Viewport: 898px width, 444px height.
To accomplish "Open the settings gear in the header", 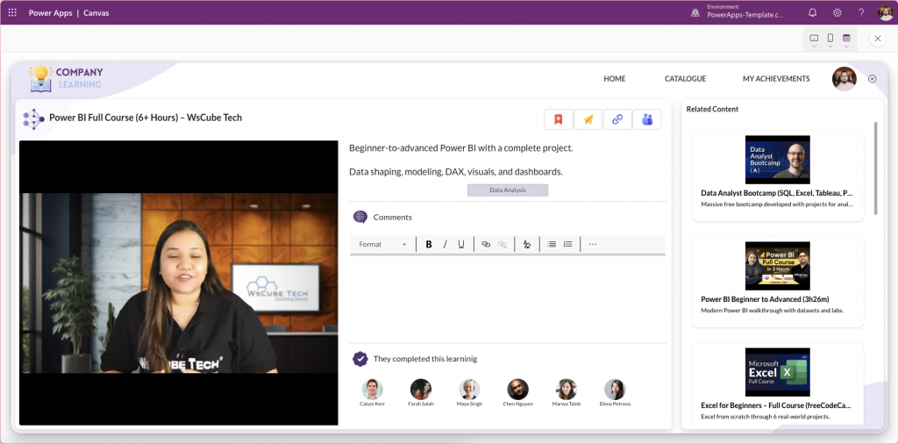I will tap(837, 12).
